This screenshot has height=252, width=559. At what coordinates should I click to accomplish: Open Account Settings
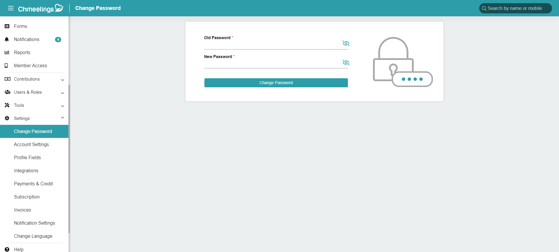pyautogui.click(x=34, y=144)
